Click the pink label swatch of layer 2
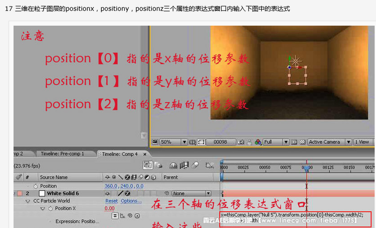Image resolution: width=376 pixels, height=228 pixels. (x=20, y=193)
